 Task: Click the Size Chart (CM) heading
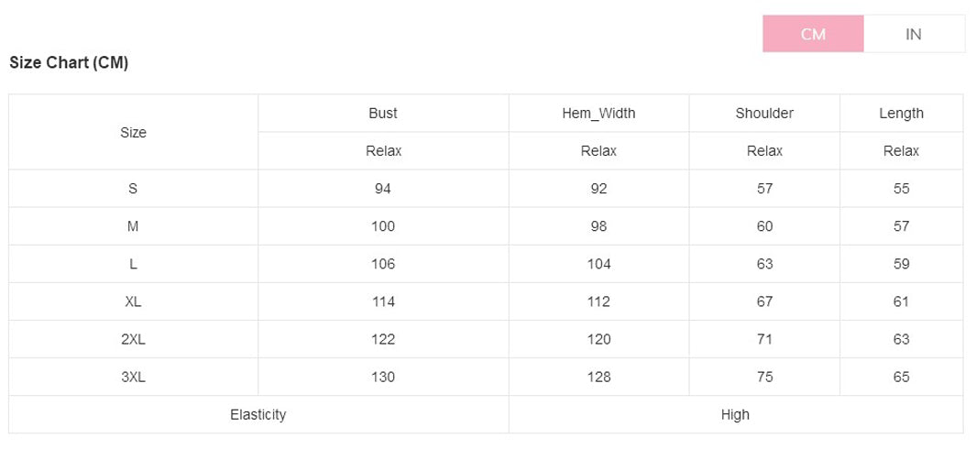[x=69, y=63]
